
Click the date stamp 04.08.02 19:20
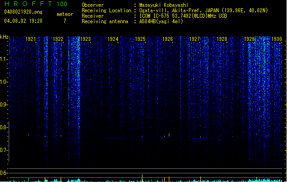[x=23, y=21]
